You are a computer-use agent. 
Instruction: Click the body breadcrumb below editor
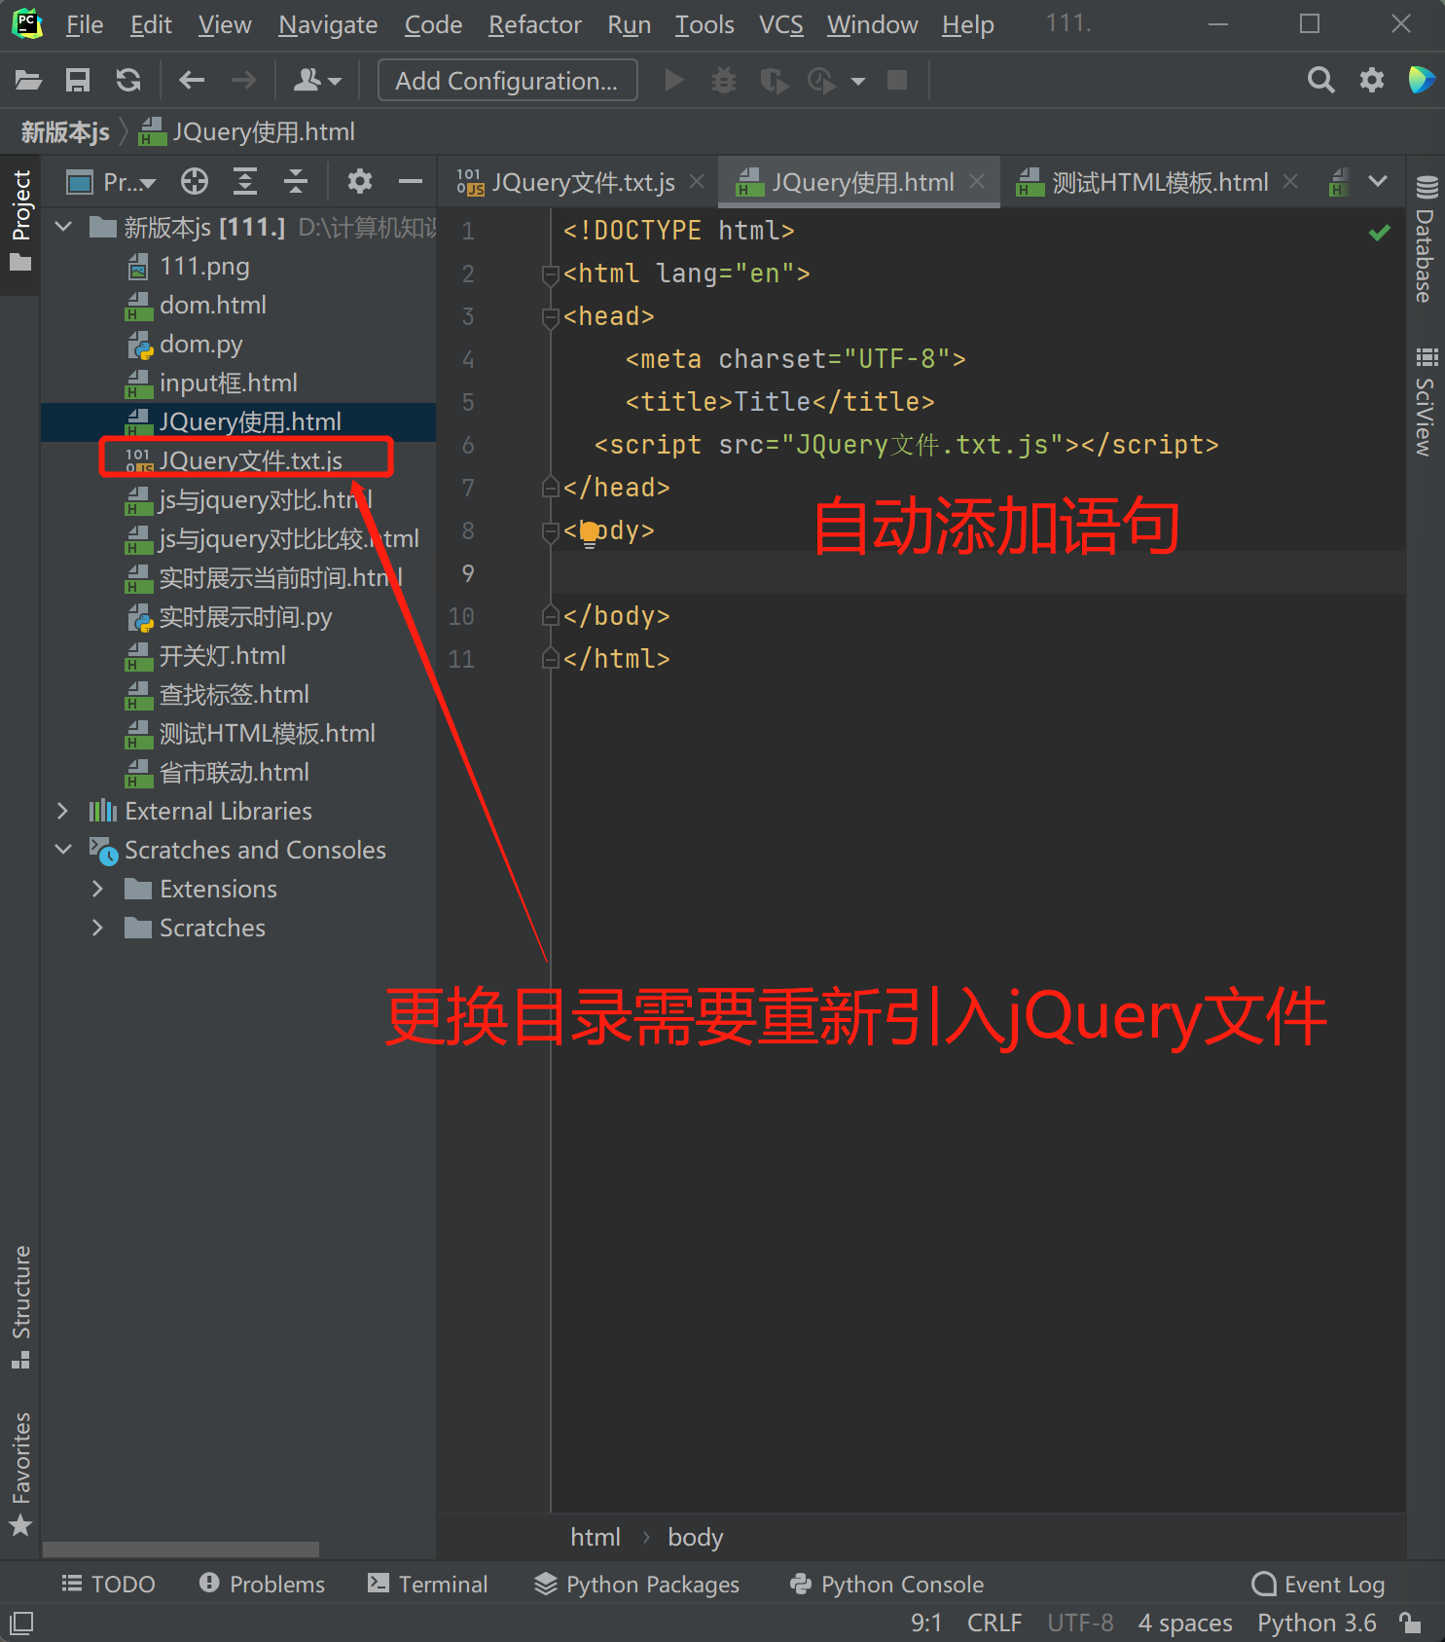[695, 1537]
